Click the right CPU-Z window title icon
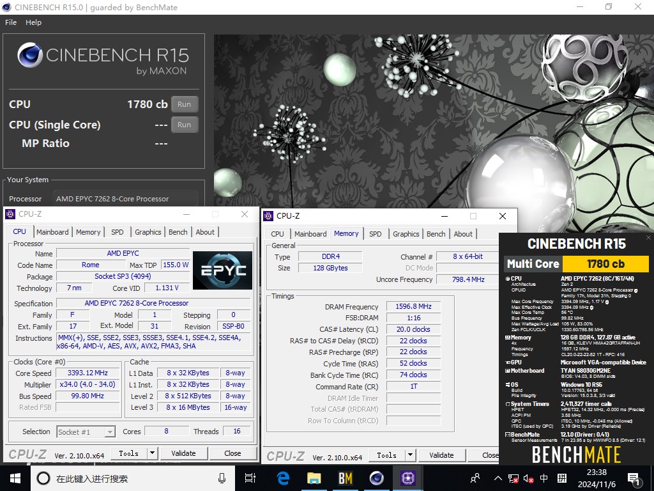 click(269, 216)
